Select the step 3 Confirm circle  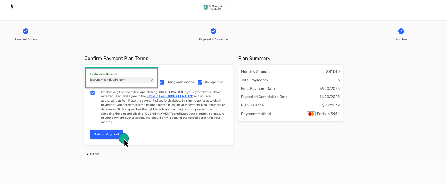tap(401, 31)
